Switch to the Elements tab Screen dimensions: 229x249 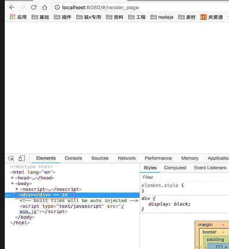(46, 158)
